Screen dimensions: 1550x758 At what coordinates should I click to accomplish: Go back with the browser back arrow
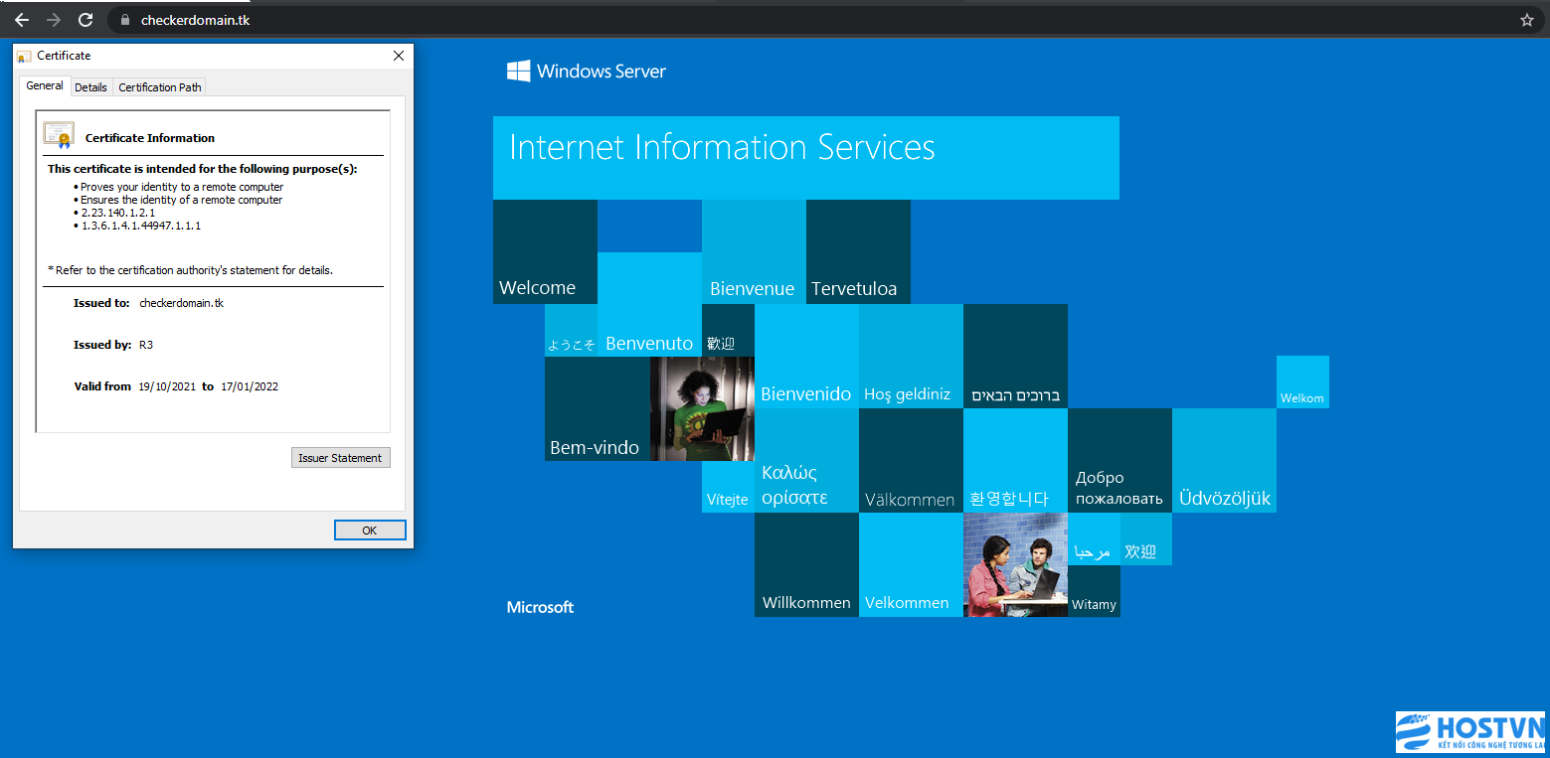click(x=22, y=20)
